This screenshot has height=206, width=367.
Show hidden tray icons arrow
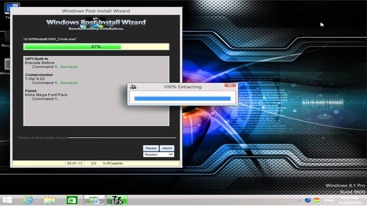299,200
